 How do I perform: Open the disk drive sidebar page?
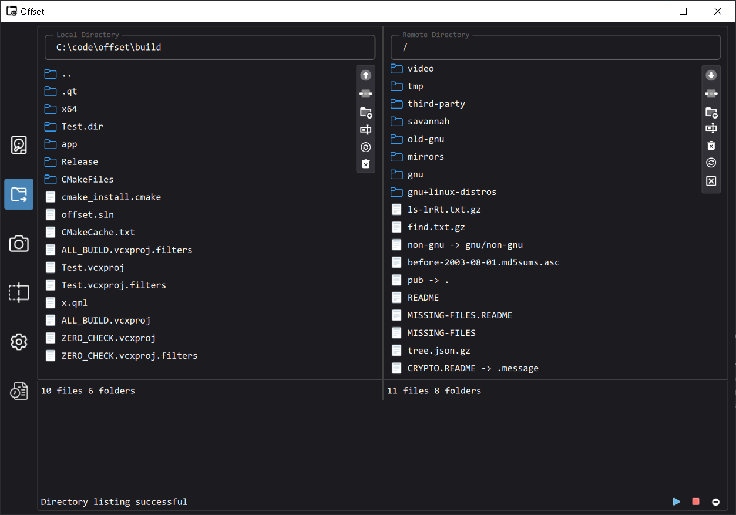pos(19,145)
